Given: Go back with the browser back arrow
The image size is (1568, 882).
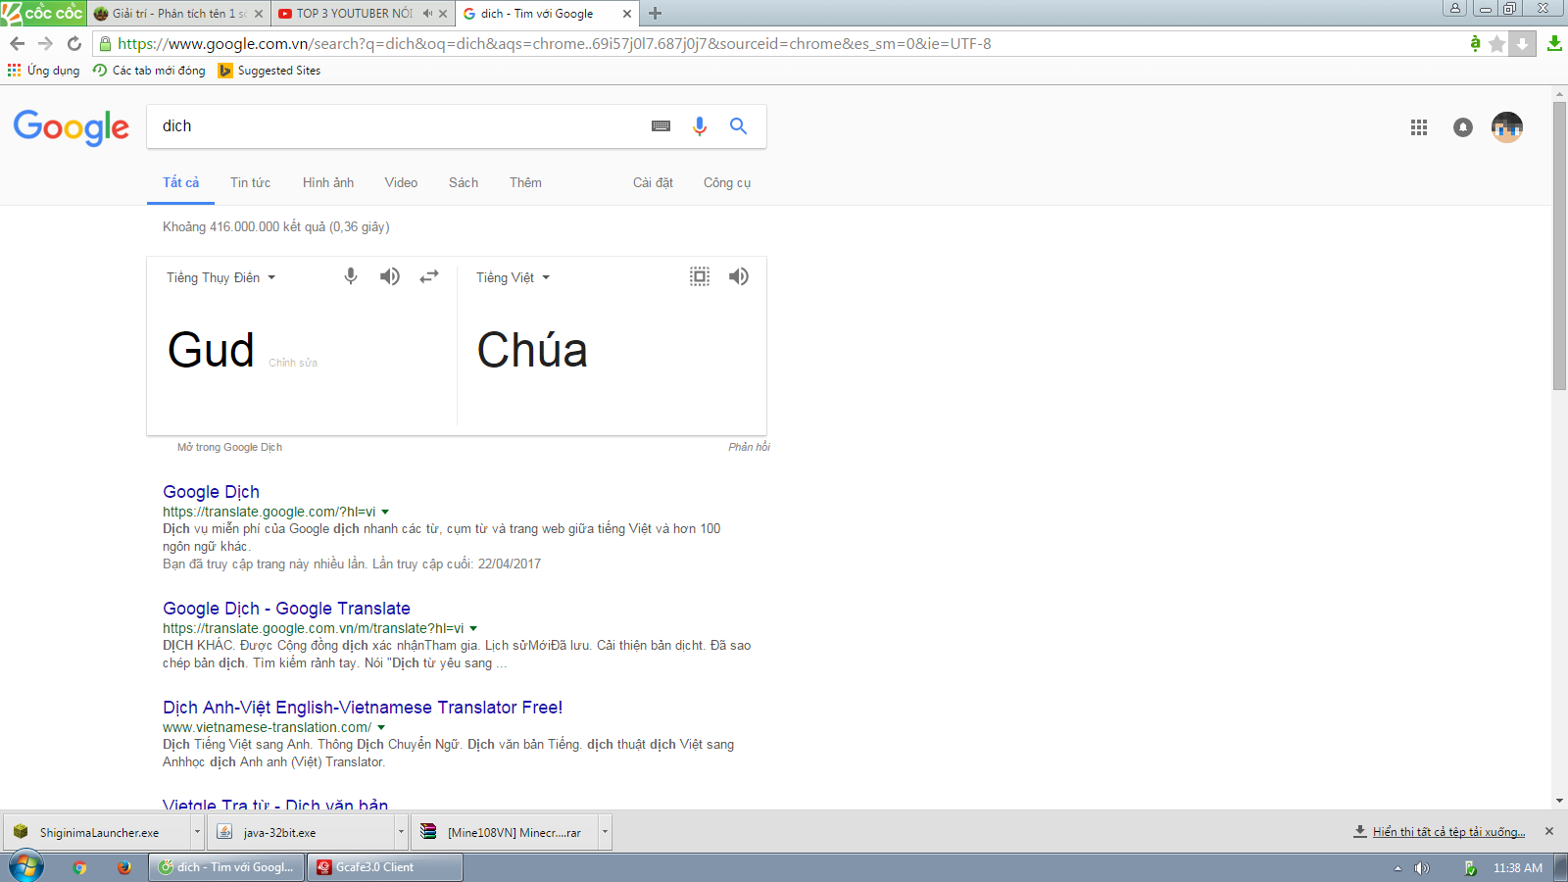Looking at the screenshot, I should coord(17,44).
